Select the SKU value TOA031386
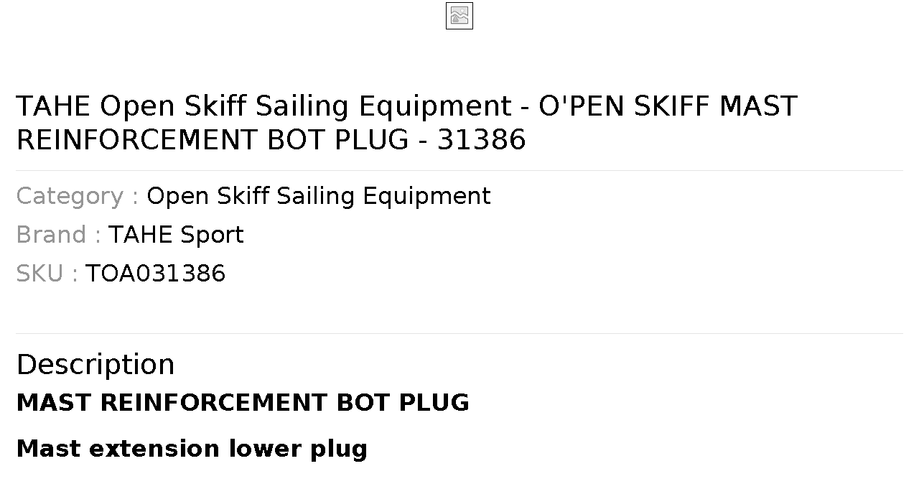The height and width of the screenshot is (489, 919). [156, 274]
